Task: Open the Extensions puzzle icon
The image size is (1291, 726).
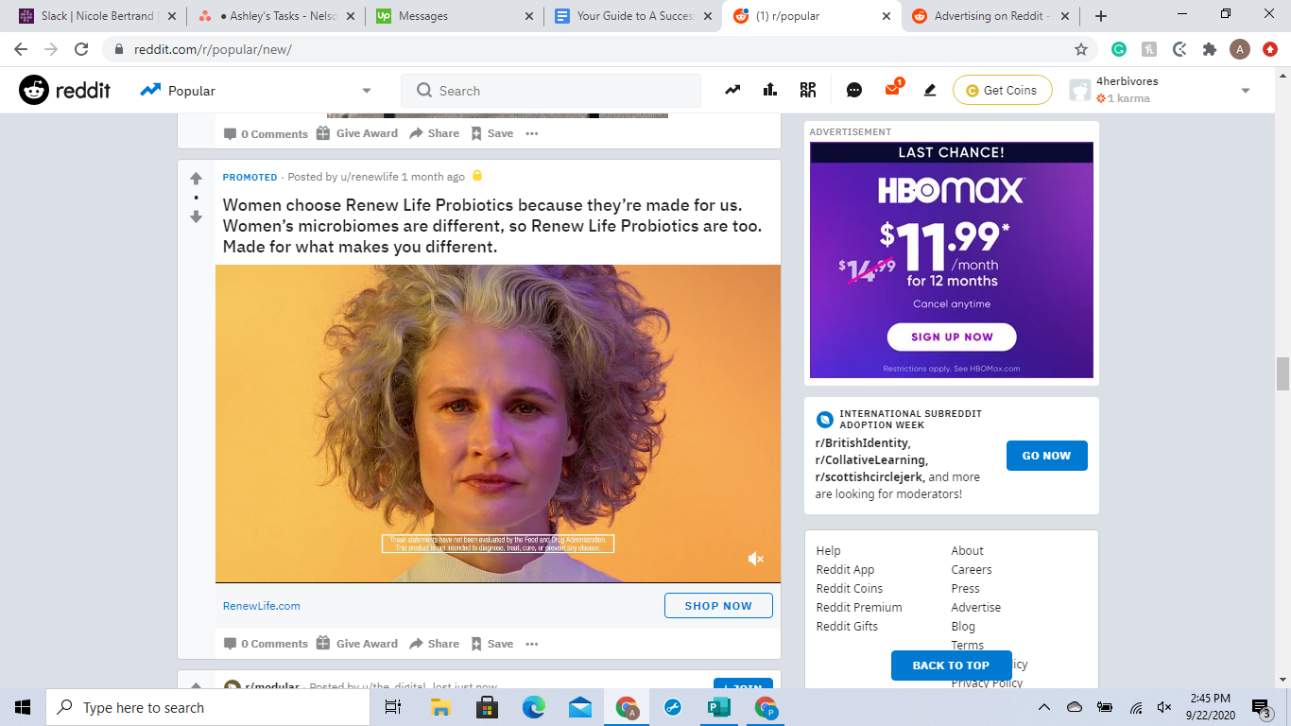Action: click(x=1210, y=49)
